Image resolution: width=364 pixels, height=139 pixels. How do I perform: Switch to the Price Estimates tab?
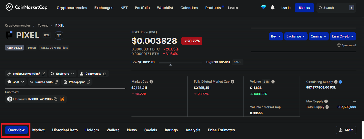point(221,130)
